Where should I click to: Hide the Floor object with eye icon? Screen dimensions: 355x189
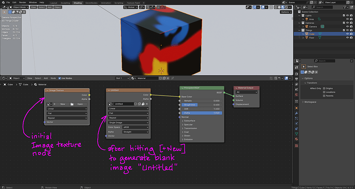tap(347, 38)
